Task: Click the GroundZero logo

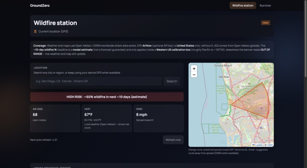Action: pos(40,5)
